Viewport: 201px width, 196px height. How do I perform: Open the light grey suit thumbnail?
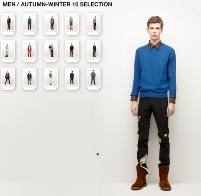tap(8, 51)
